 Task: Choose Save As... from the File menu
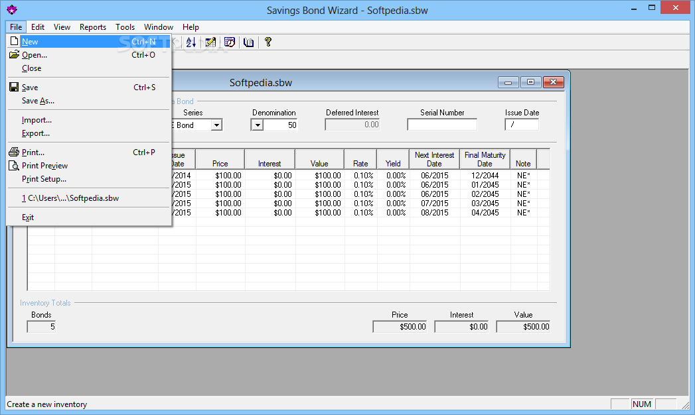pos(89,100)
